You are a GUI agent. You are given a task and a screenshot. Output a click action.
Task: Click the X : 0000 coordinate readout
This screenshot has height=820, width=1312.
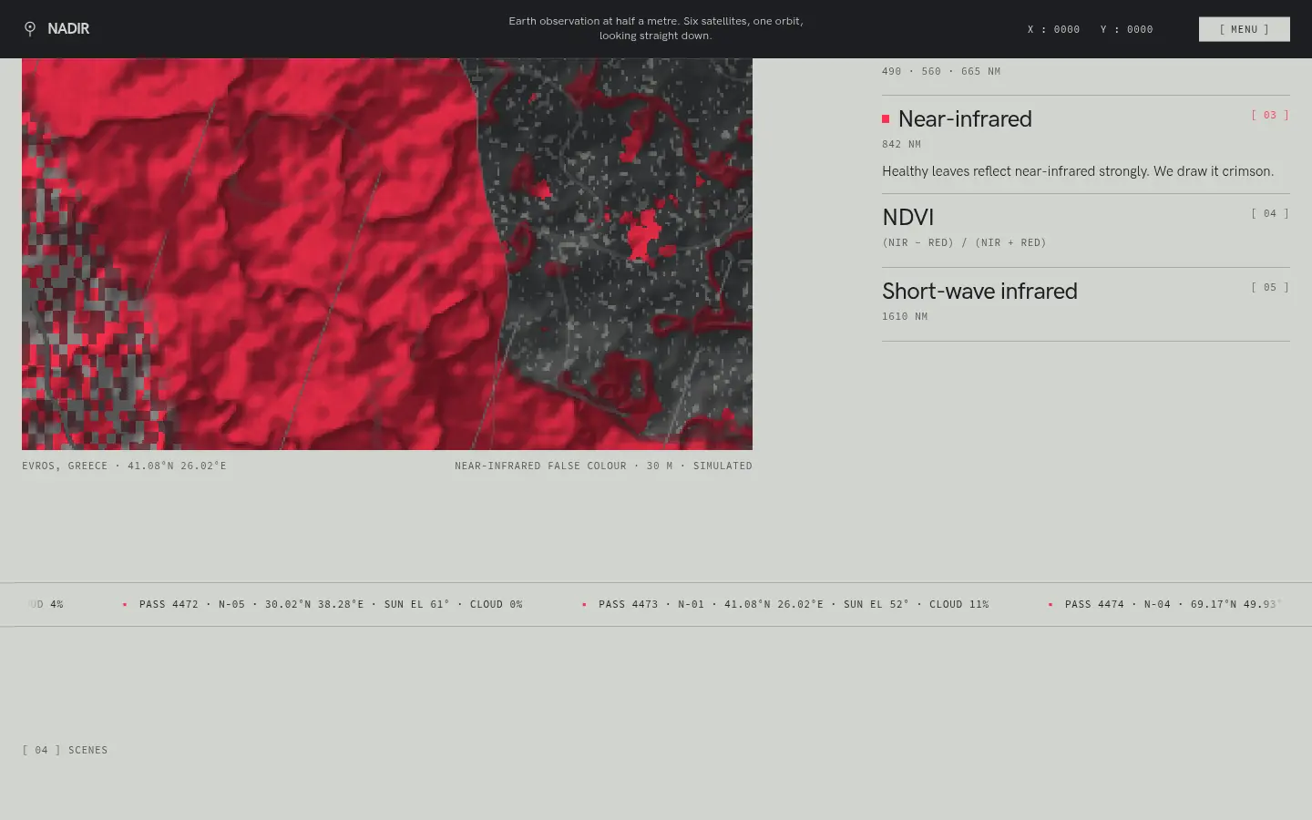1054,29
